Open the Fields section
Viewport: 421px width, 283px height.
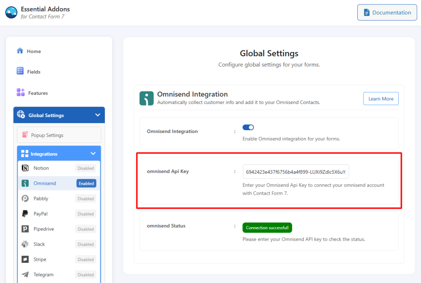click(34, 71)
